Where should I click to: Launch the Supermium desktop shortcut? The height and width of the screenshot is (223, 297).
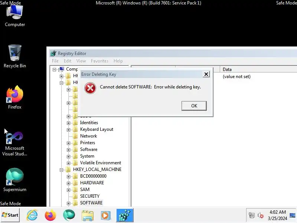[15, 180]
